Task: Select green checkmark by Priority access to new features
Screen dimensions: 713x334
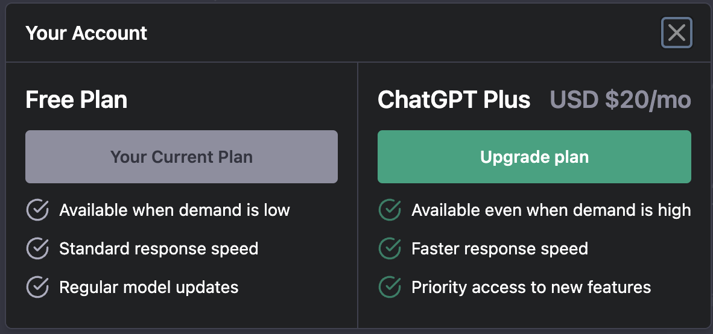Action: point(390,287)
